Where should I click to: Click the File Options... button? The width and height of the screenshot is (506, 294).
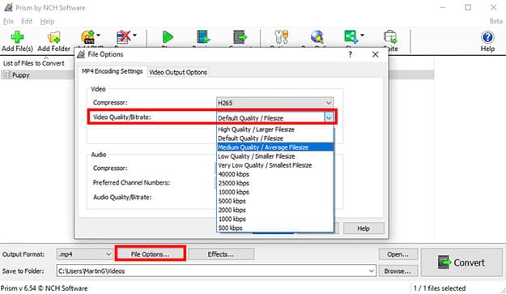[x=150, y=254]
